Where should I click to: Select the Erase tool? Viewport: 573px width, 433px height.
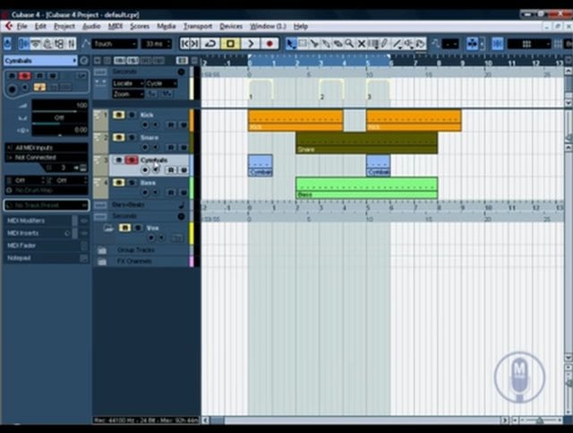[x=338, y=44]
